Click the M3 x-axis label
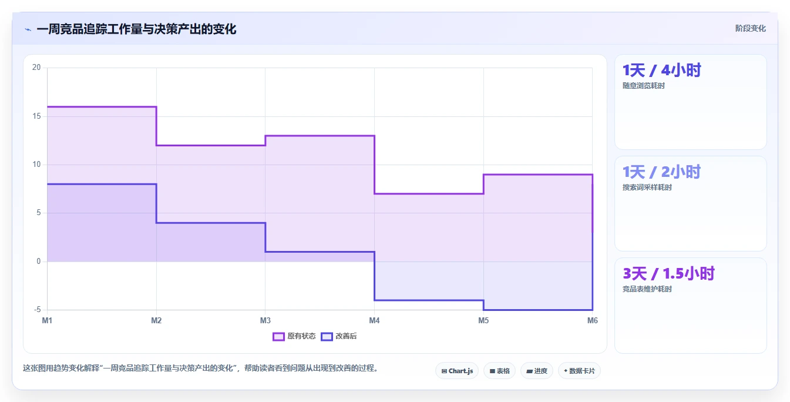 265,320
